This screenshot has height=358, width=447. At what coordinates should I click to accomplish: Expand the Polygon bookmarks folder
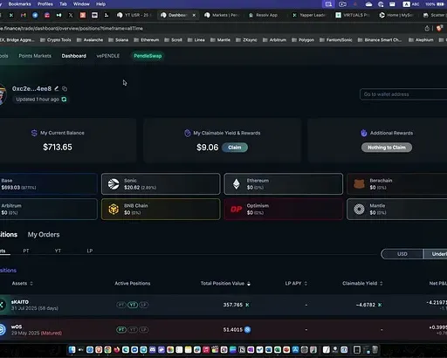(x=303, y=40)
